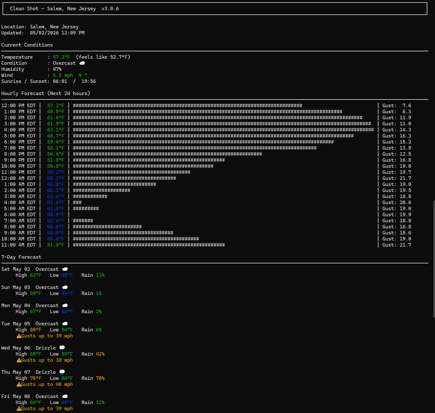Click the 'Rain 70%' value for Thursday
The width and height of the screenshot is (435, 413).
tap(93, 378)
